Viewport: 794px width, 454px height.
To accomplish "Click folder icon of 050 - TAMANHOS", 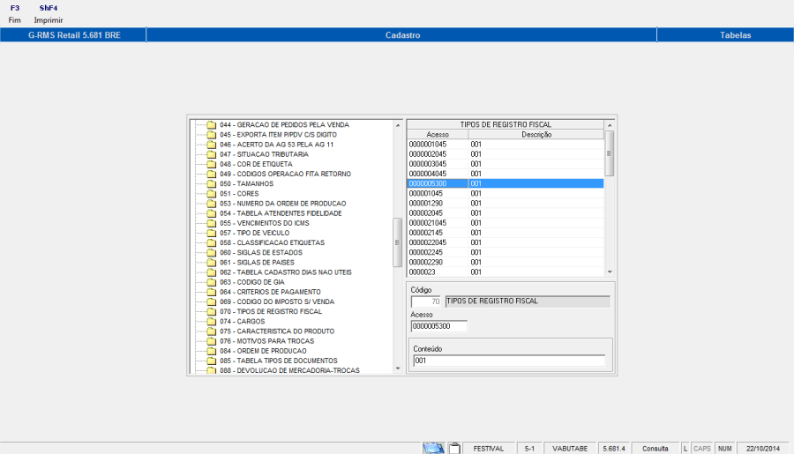I will (x=212, y=183).
